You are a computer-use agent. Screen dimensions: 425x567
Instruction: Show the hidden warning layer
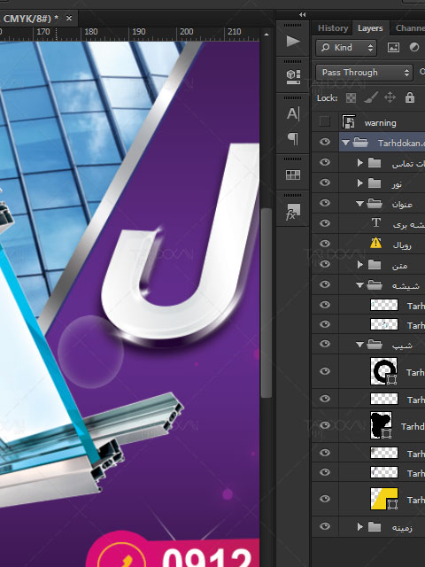pos(325,122)
